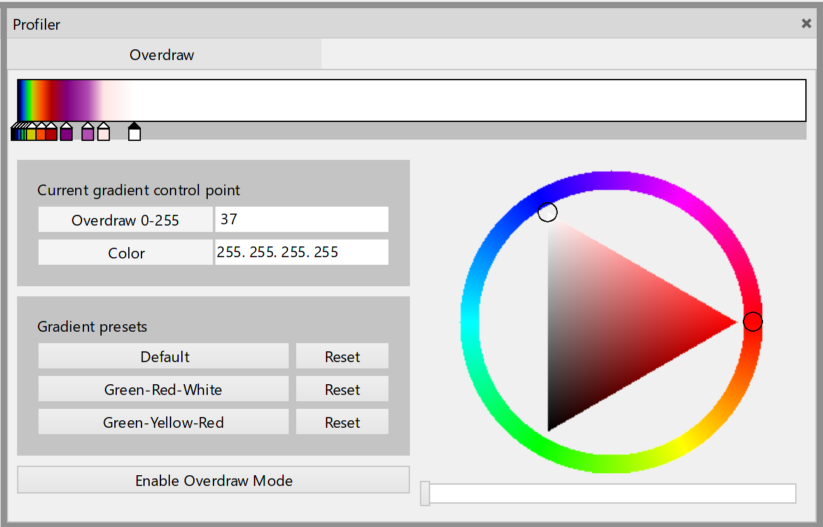Enable Overdraw Mode
The image size is (823, 527).
(213, 480)
